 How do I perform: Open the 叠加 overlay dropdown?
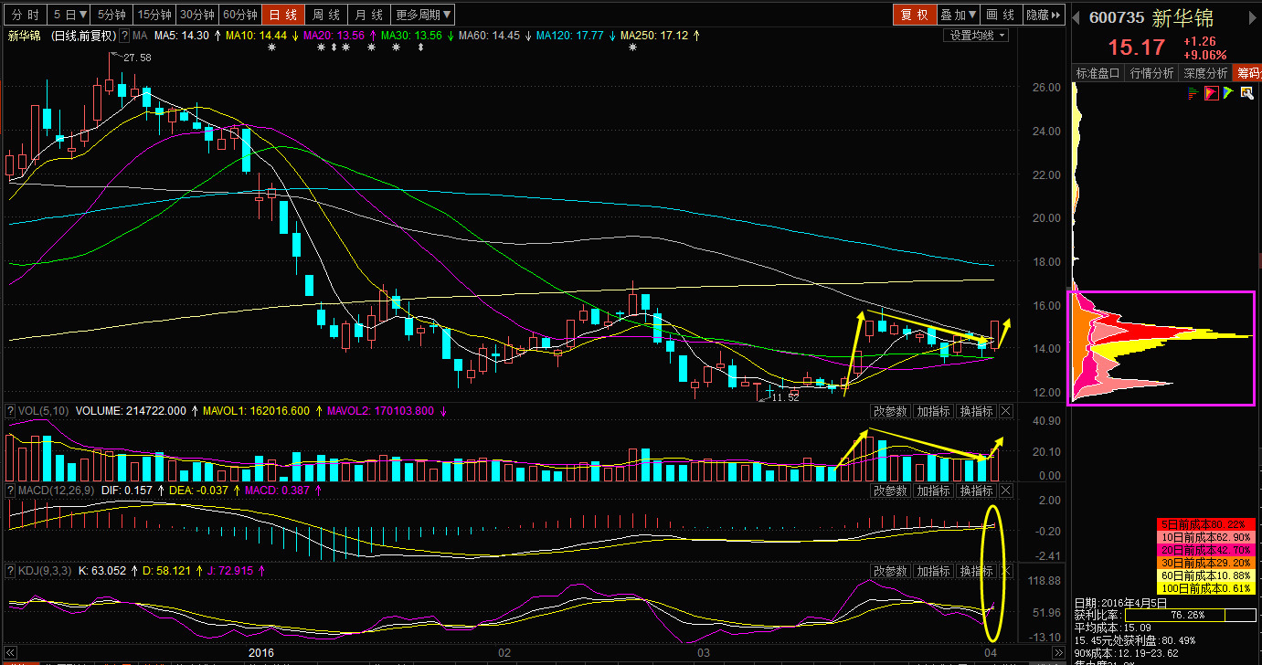click(x=958, y=15)
